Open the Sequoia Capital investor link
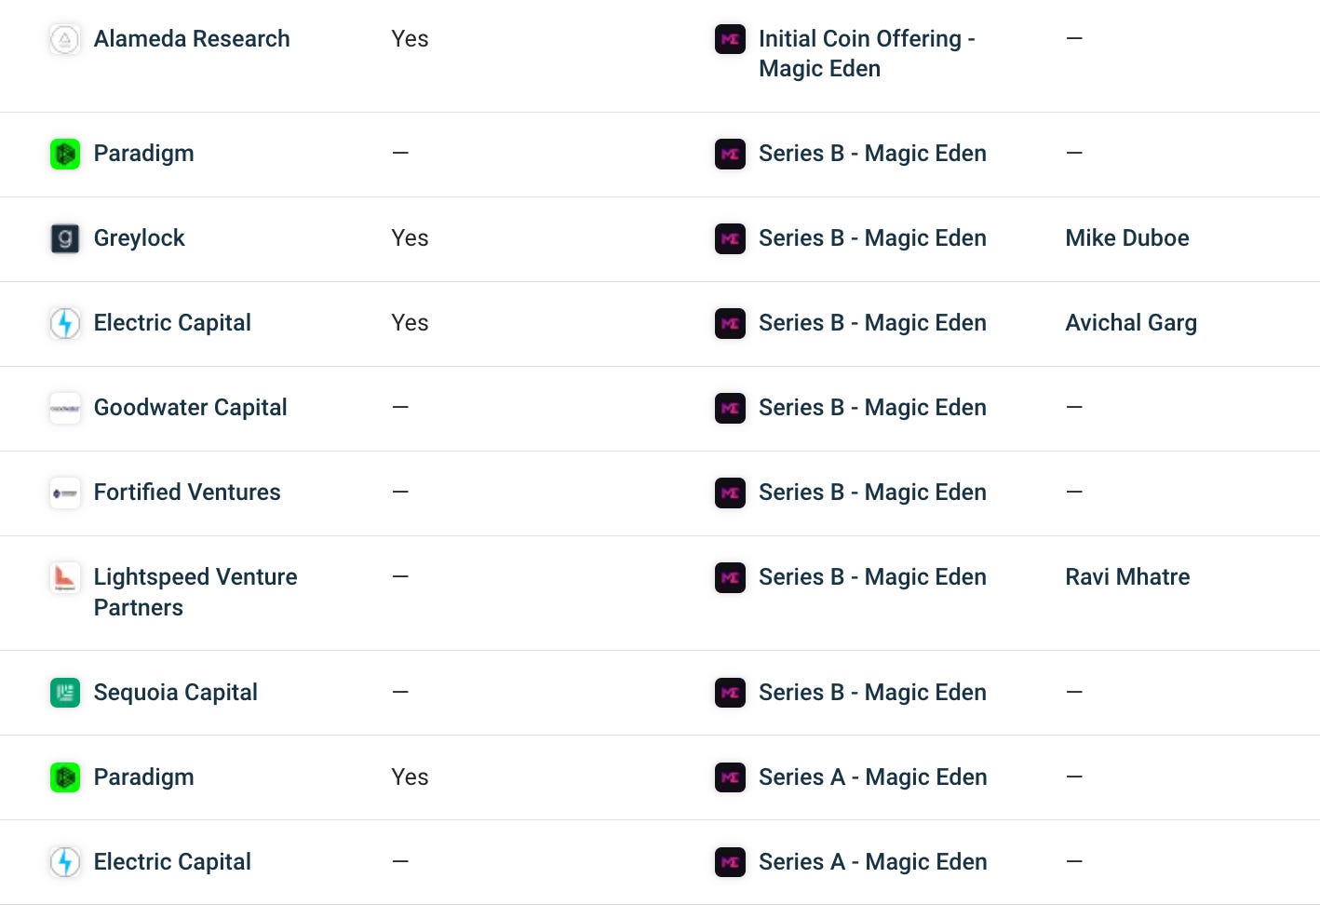 (176, 693)
